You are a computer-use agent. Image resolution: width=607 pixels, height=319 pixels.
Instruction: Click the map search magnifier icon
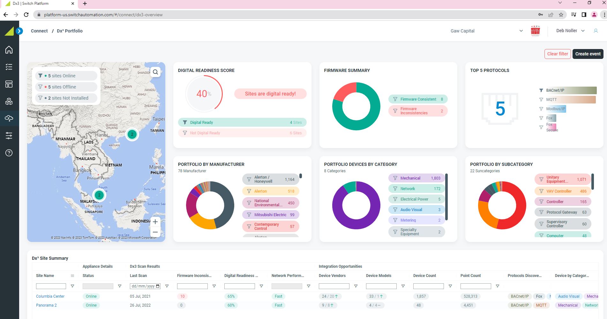(155, 72)
